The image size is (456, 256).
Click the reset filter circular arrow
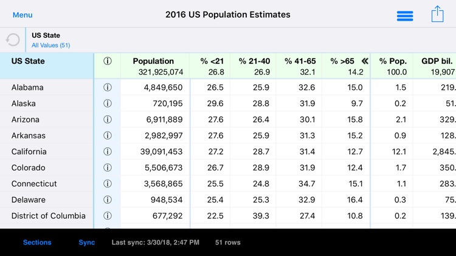point(13,40)
